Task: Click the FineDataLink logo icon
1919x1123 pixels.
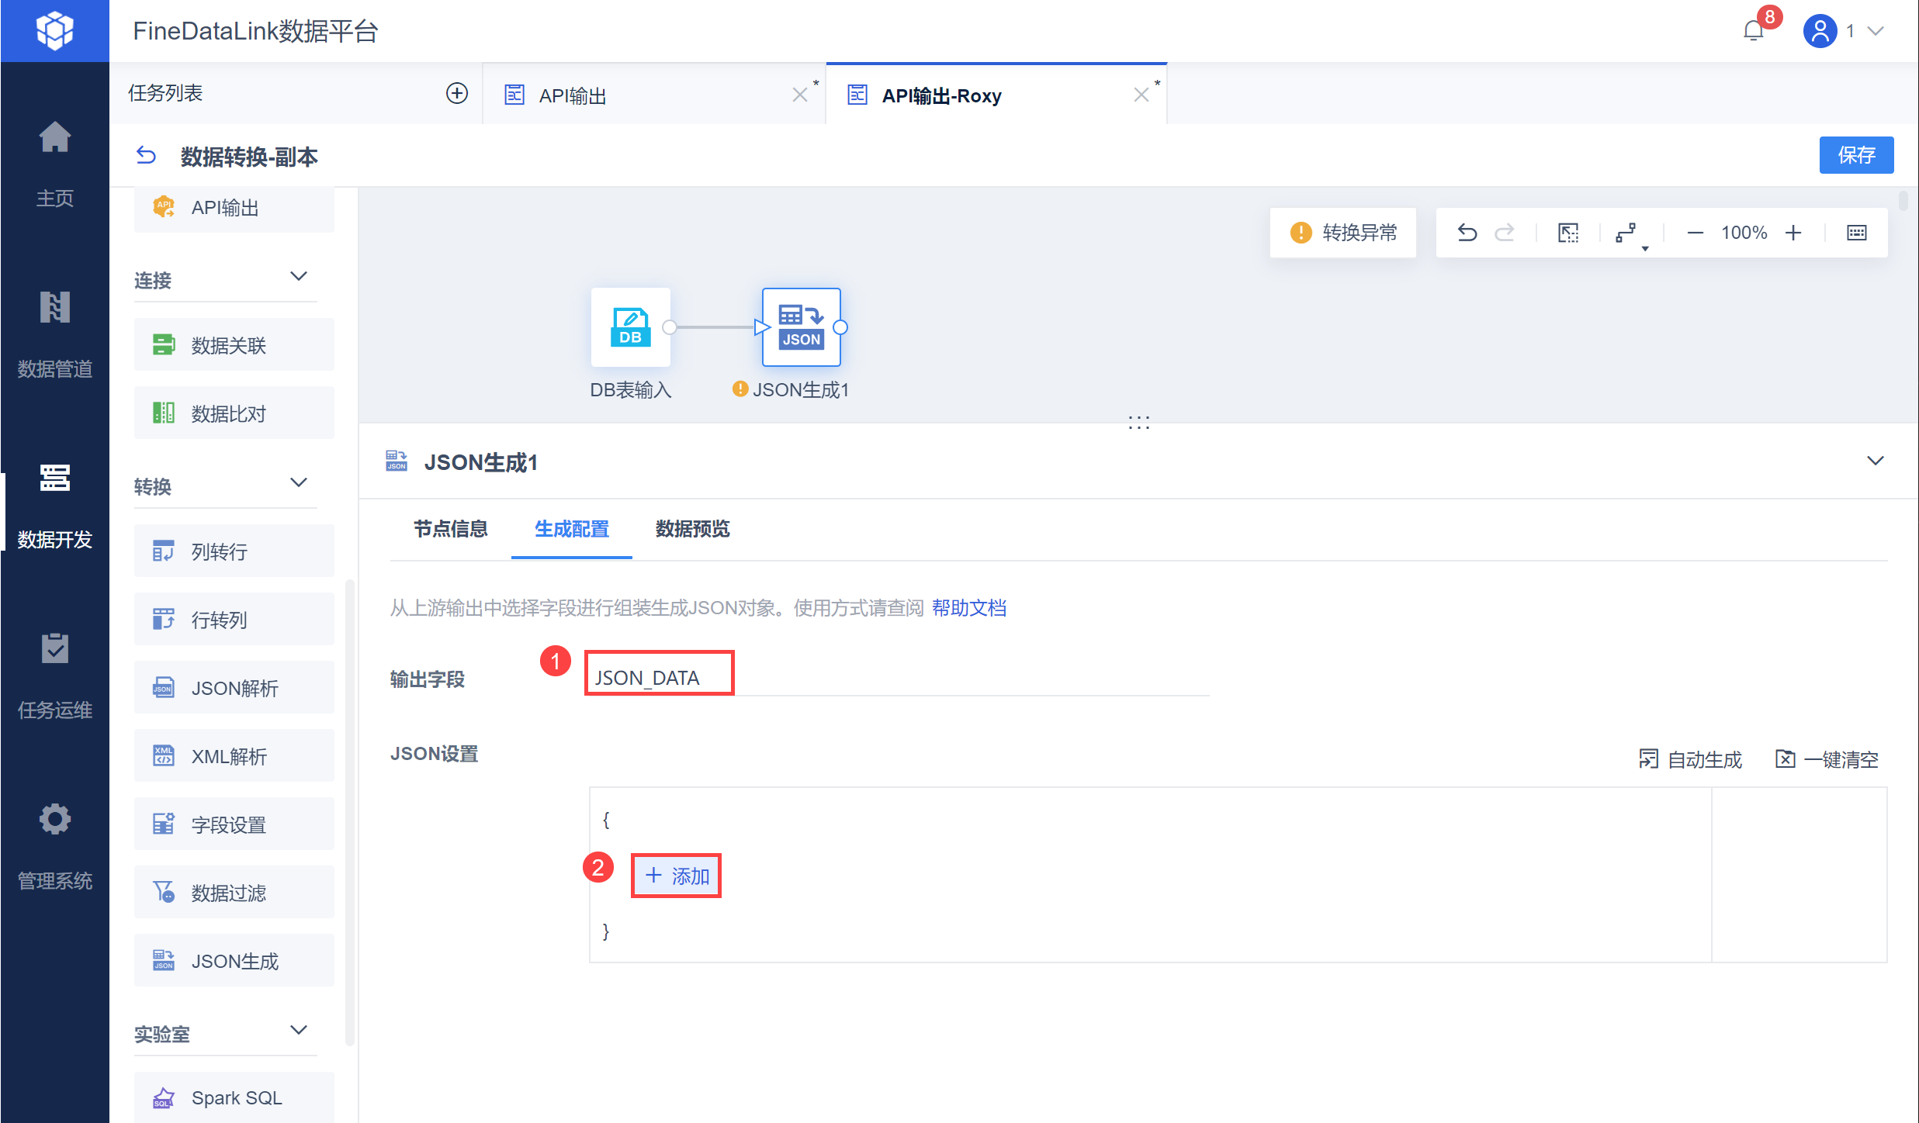Action: click(x=54, y=31)
